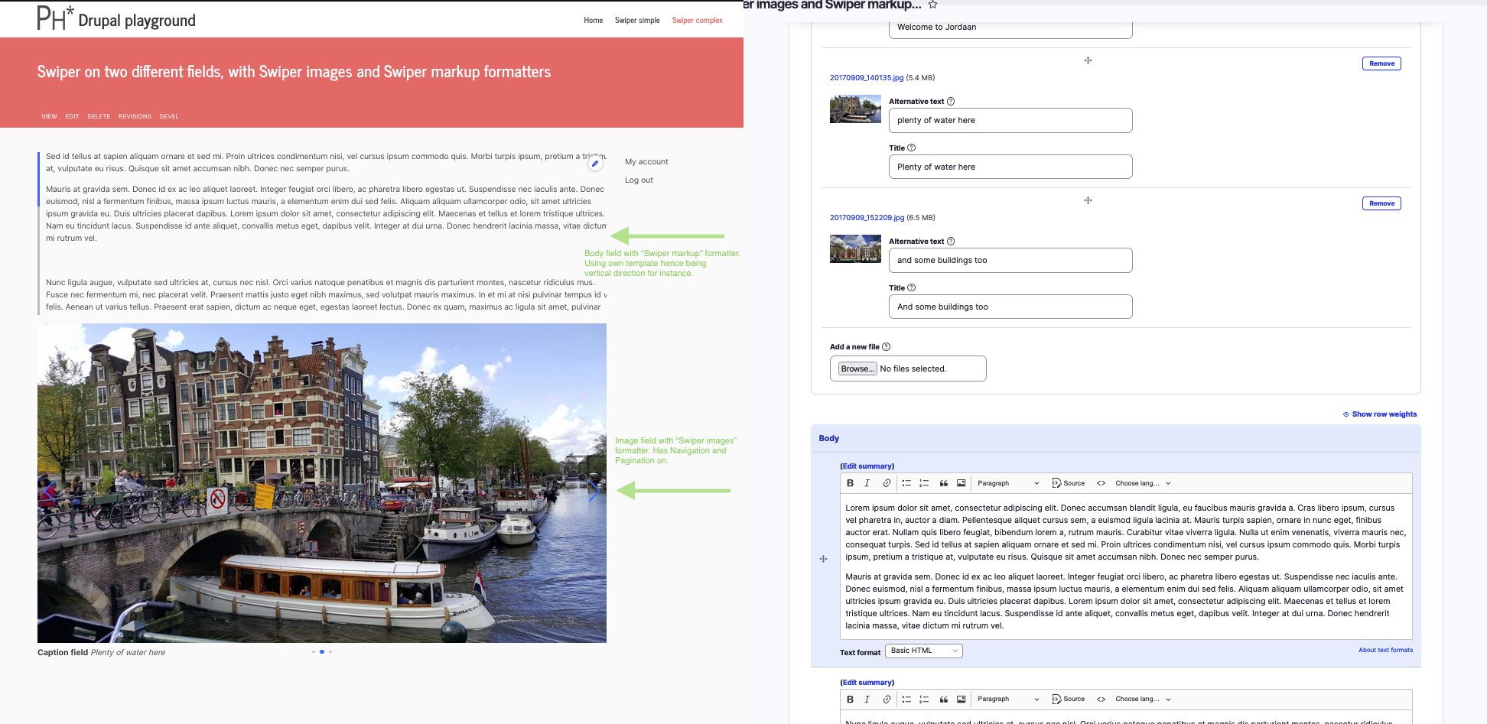
Task: Open Paragraph heading dropdown in first editor
Action: click(1007, 483)
